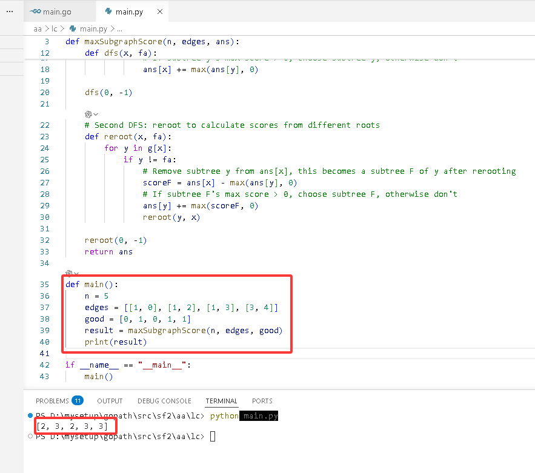This screenshot has width=535, height=473.
Task: Click 'good = [0, 1, 0, 1, 1]' line
Action: (x=138, y=319)
